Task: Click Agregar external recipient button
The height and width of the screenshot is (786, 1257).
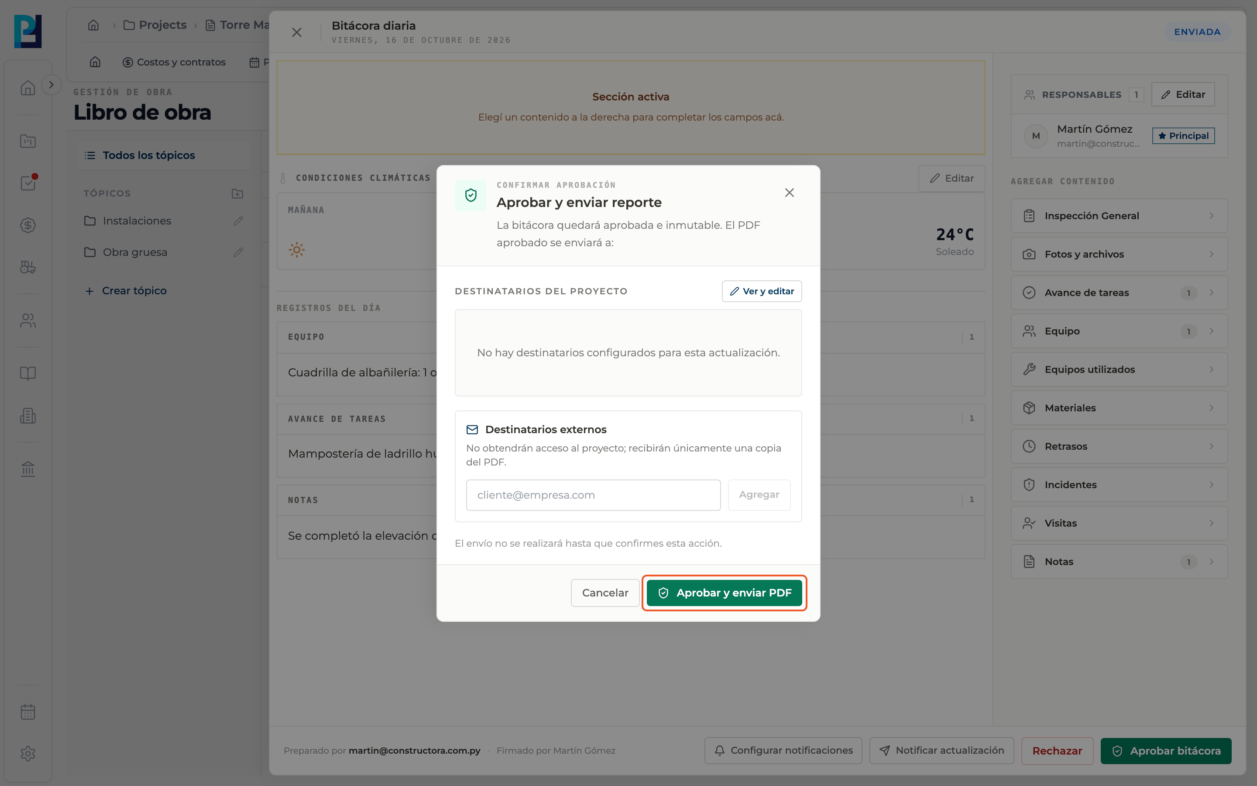Action: point(759,495)
